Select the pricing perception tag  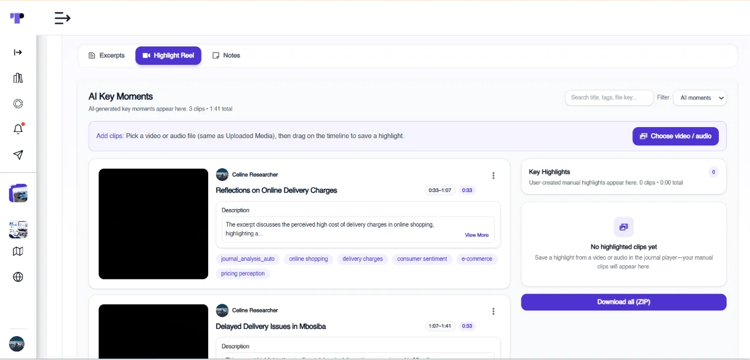(x=243, y=274)
